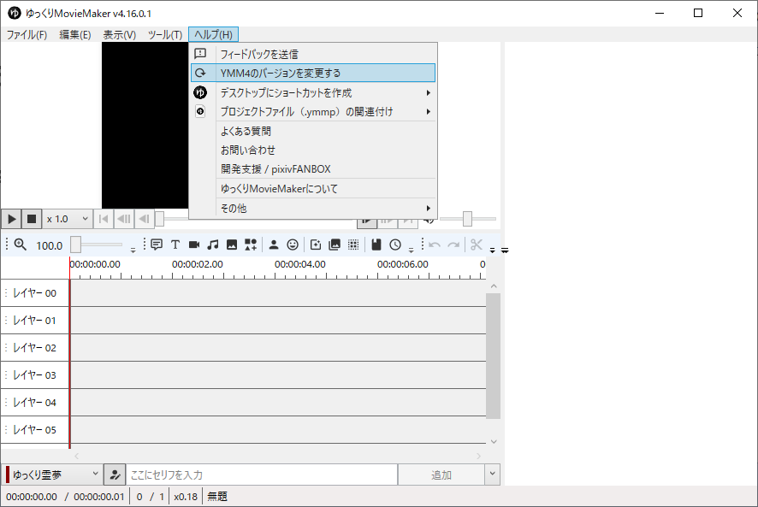The height and width of the screenshot is (507, 758).
Task: Click the previous frame button
Action: tap(144, 219)
